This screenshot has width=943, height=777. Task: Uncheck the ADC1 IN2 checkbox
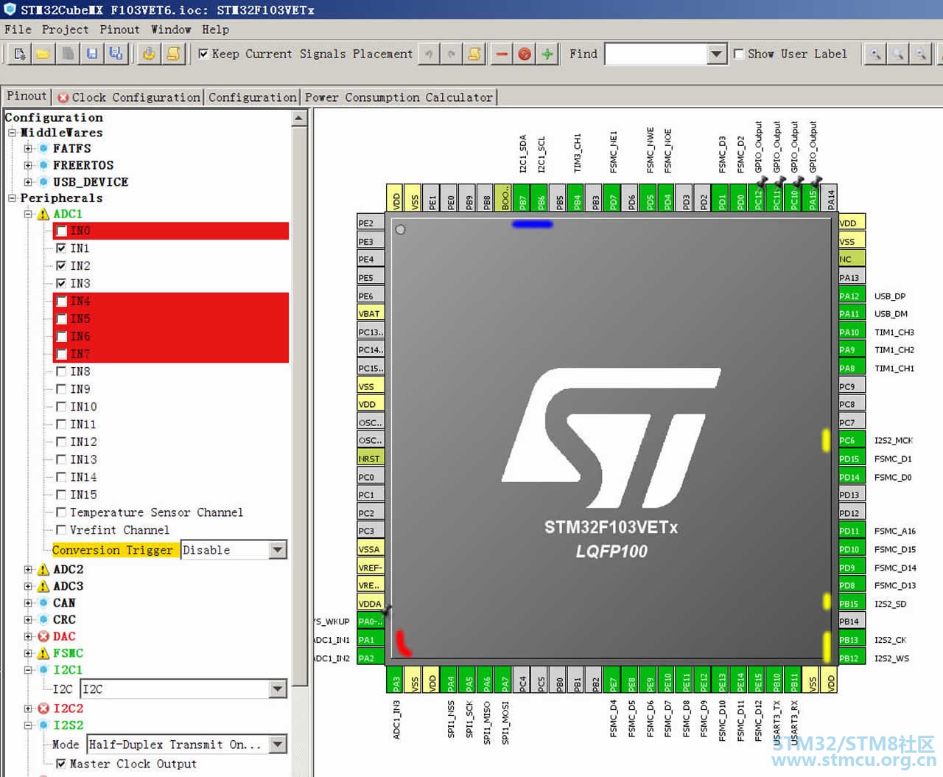[61, 266]
